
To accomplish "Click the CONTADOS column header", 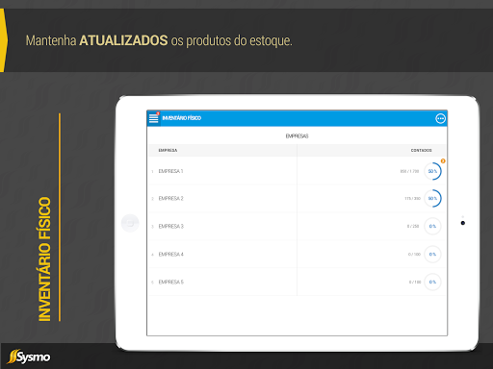I will coord(421,150).
